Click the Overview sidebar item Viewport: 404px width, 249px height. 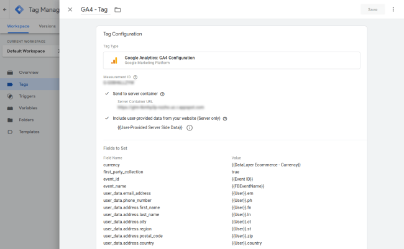click(29, 73)
